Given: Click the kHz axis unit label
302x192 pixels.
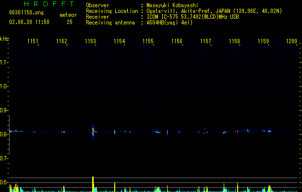Looking at the screenshot, I should 4,39.
